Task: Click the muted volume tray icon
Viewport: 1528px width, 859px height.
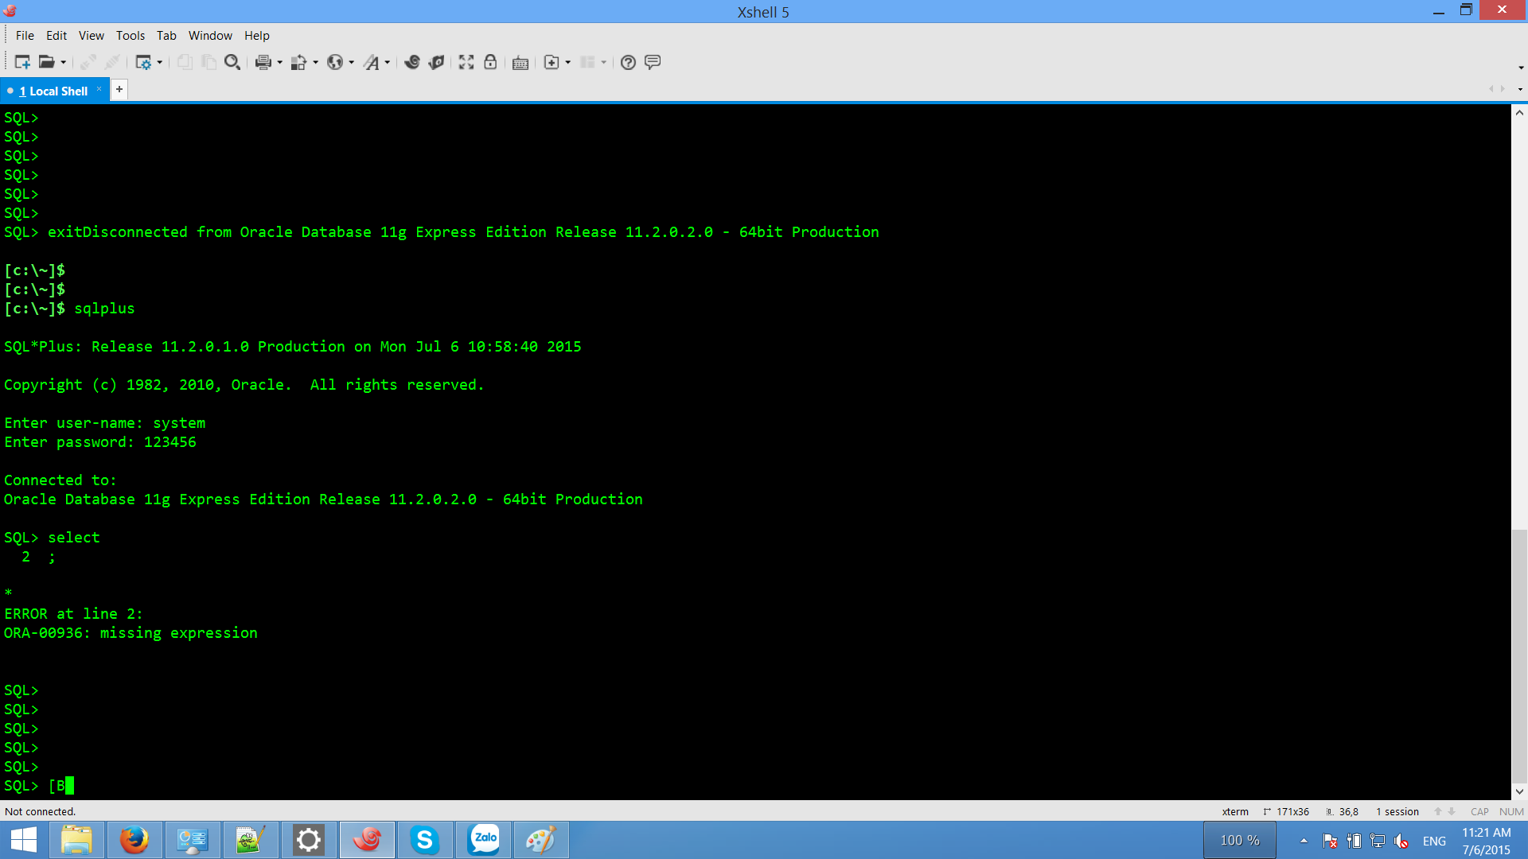Action: [1401, 841]
